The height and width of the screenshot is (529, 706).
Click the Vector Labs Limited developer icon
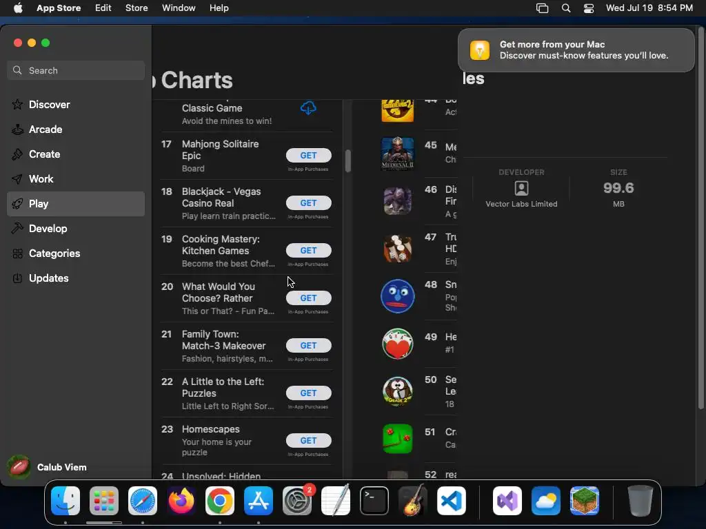(521, 188)
